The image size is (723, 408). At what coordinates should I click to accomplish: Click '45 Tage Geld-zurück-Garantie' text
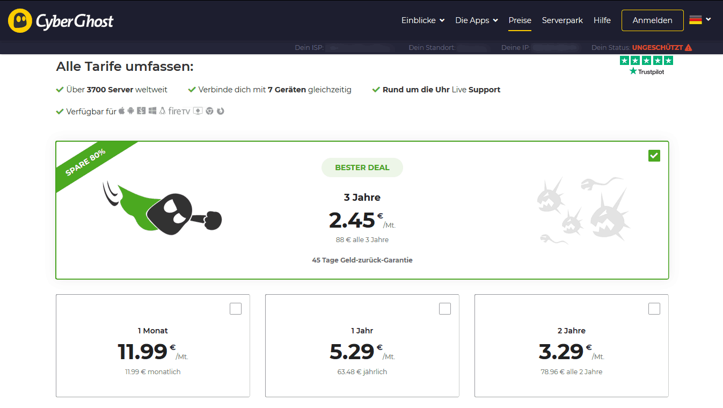pos(362,260)
